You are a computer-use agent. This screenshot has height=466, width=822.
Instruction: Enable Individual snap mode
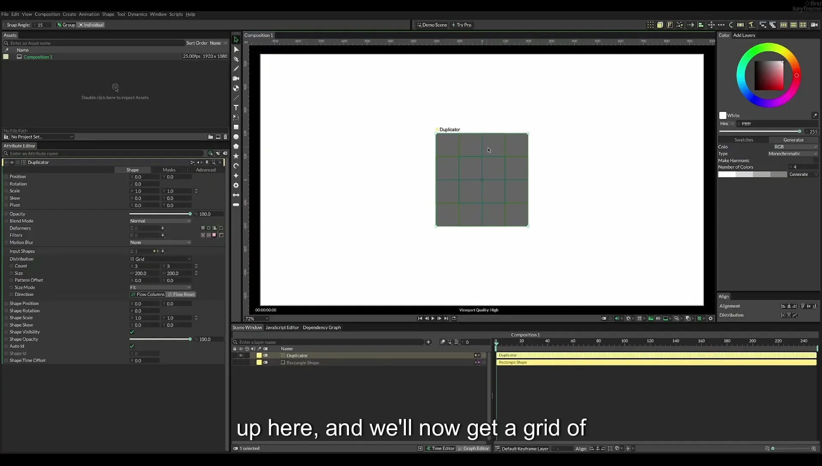point(91,25)
